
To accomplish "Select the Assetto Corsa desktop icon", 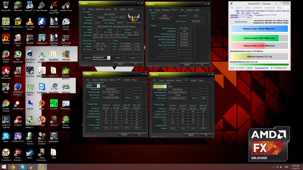I will 66,6.
